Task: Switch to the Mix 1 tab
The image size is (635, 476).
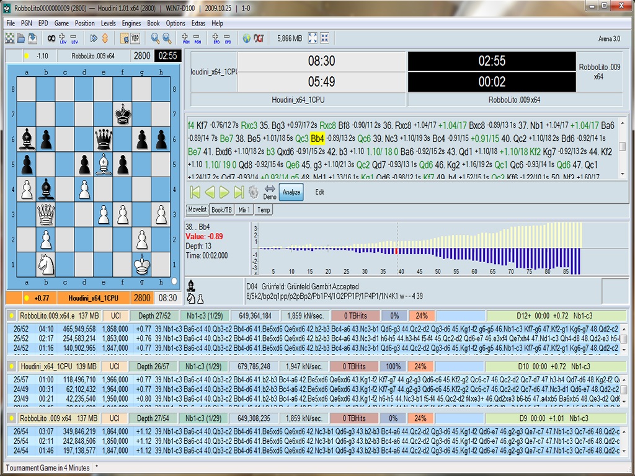Action: [x=244, y=209]
